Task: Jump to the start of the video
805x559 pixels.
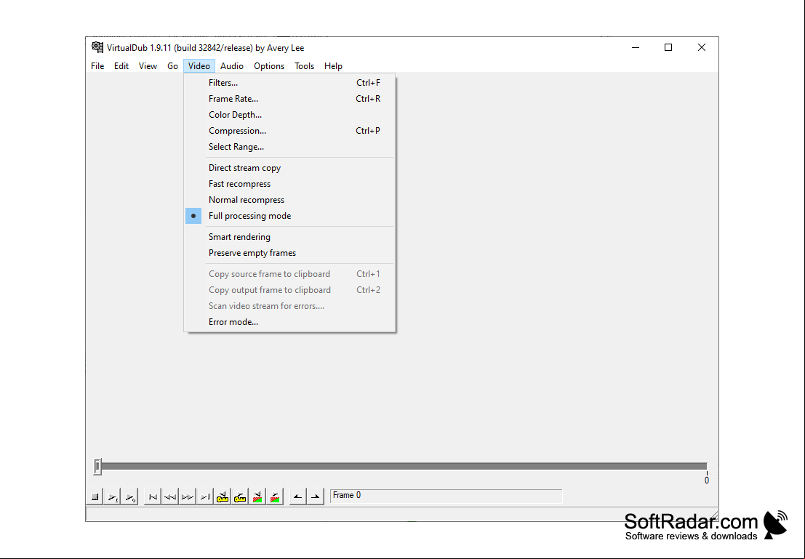Action: [x=153, y=497]
